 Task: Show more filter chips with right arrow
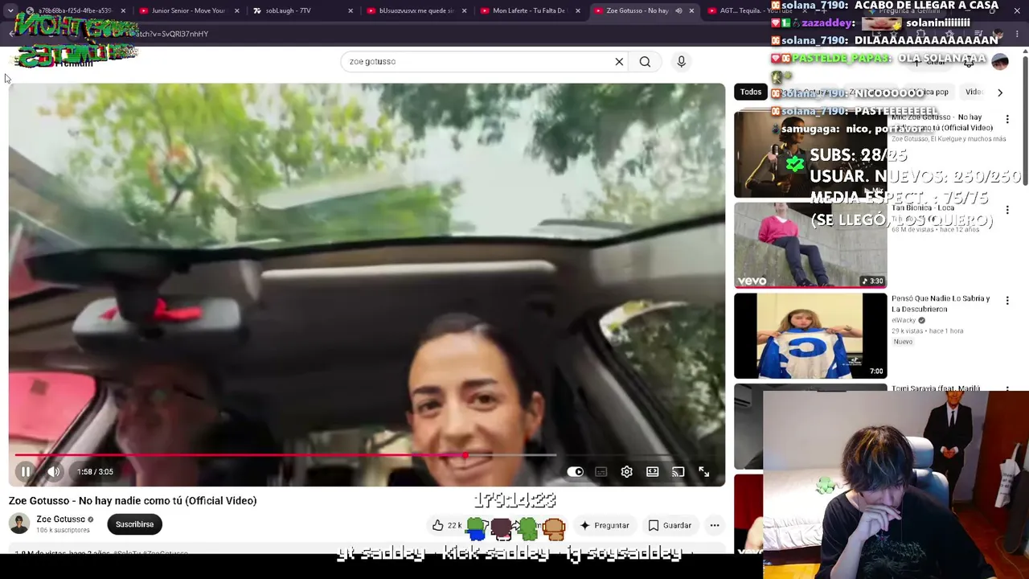1000,92
